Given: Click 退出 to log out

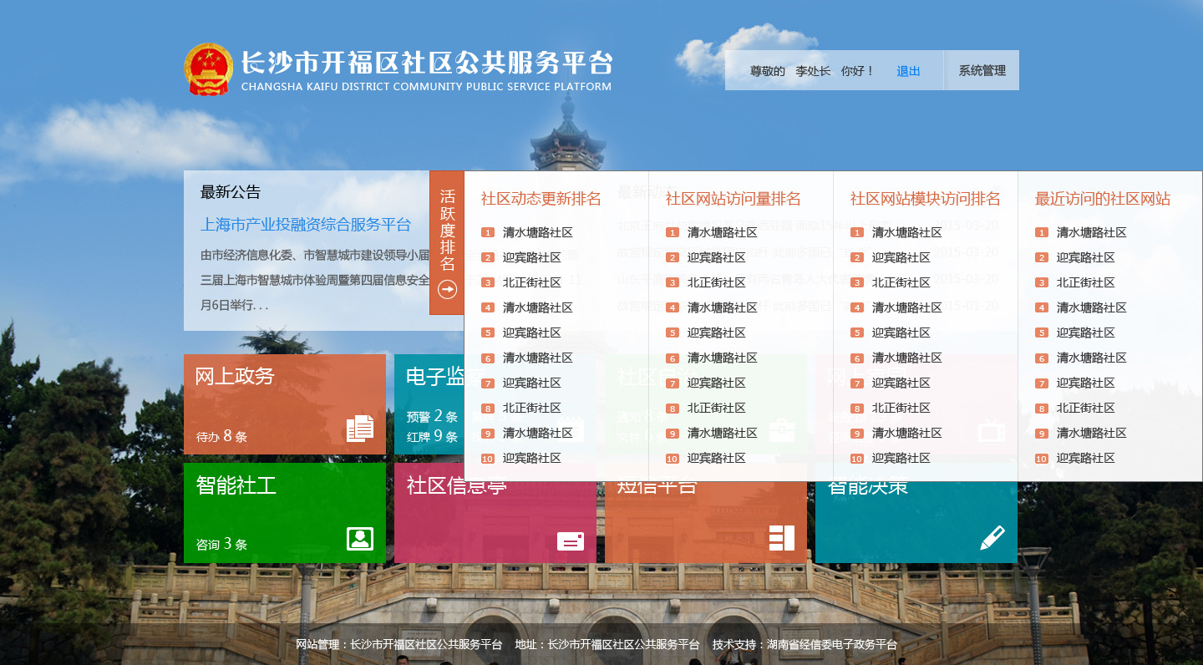Looking at the screenshot, I should point(908,71).
